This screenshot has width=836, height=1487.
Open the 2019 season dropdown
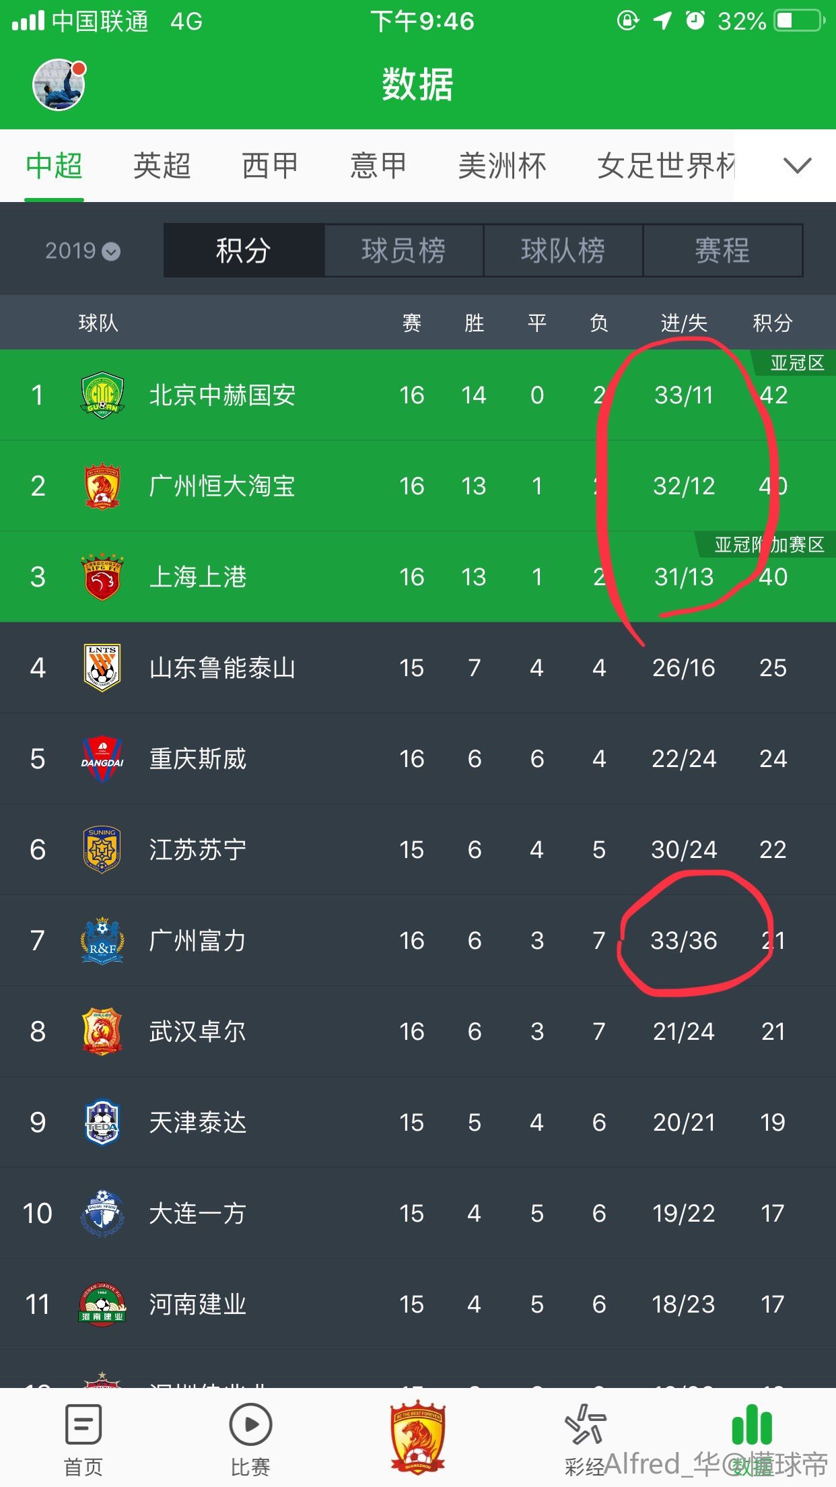(x=82, y=251)
